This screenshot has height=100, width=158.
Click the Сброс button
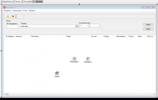point(148,29)
